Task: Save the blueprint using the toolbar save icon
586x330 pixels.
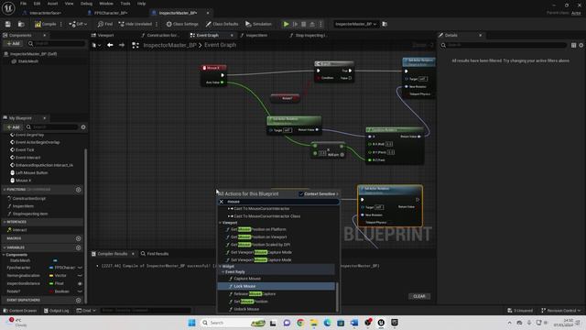Action: tap(8, 24)
